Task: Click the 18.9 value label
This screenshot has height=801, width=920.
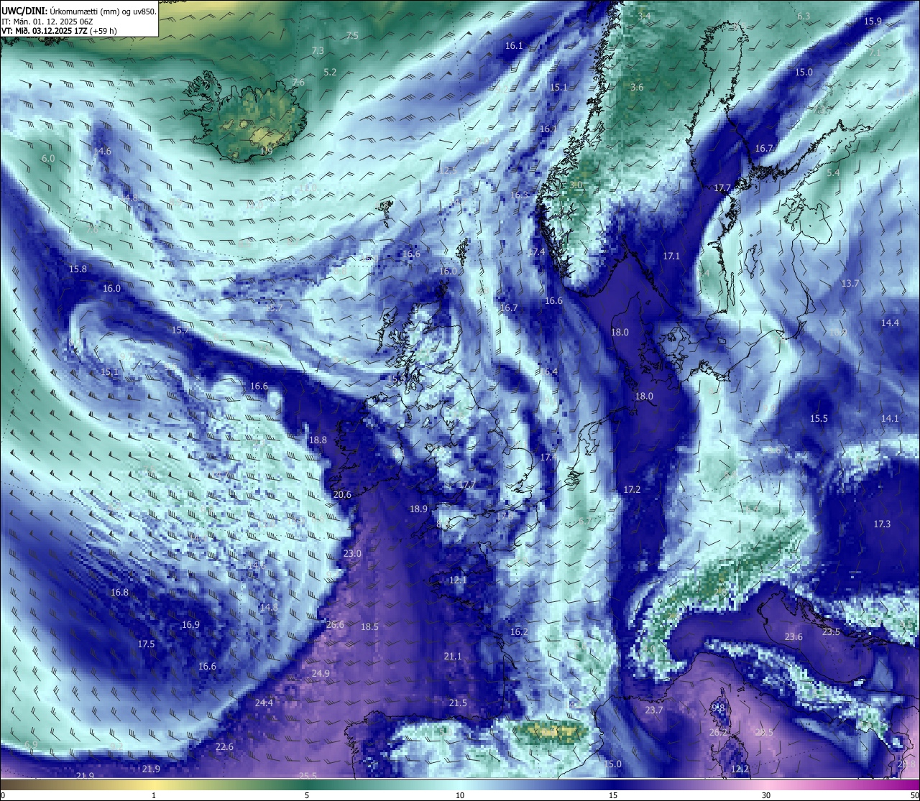Action: [x=418, y=509]
